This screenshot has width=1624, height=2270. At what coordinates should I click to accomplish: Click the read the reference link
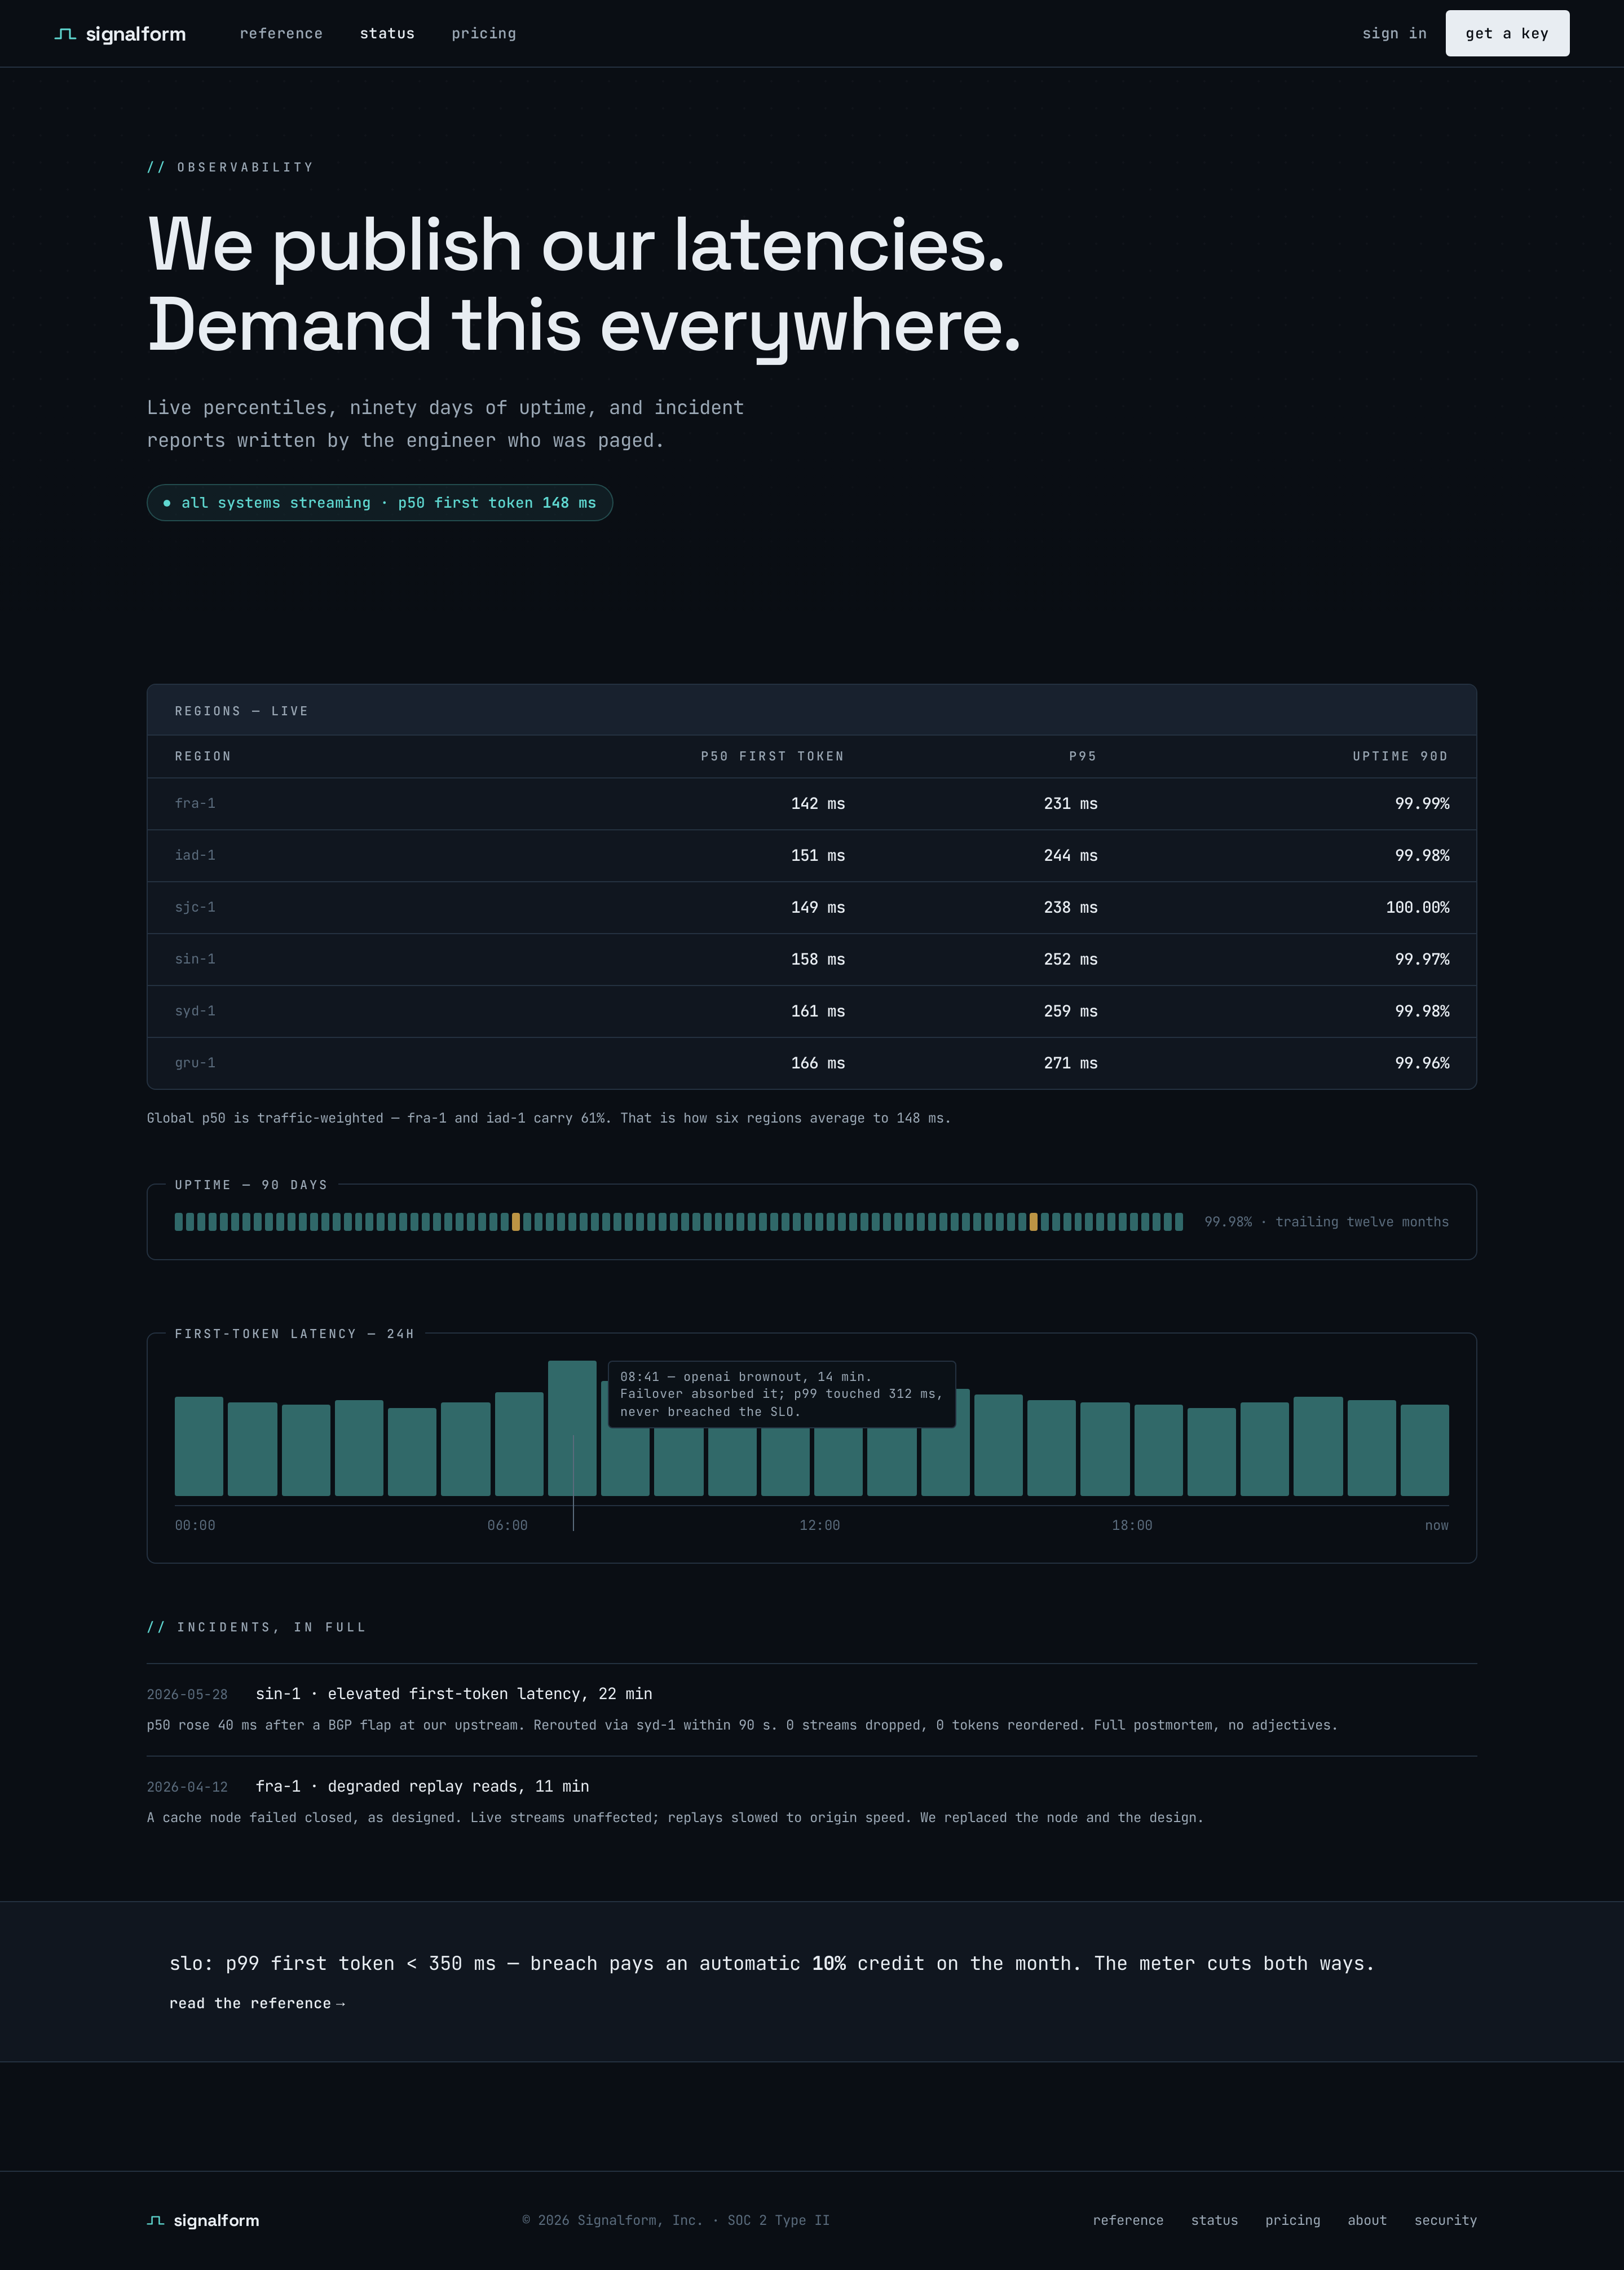(x=257, y=2003)
